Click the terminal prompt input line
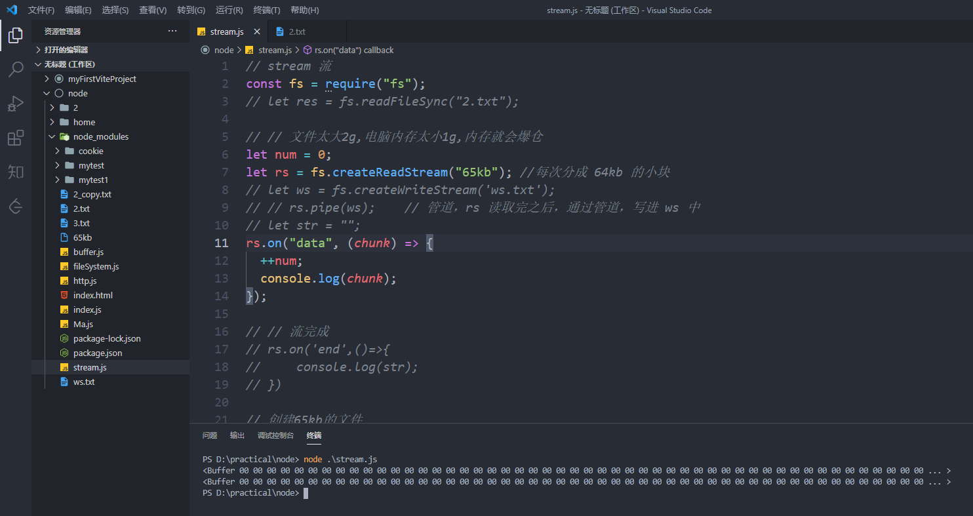Viewport: 973px width, 516px height. pyautogui.click(x=254, y=493)
